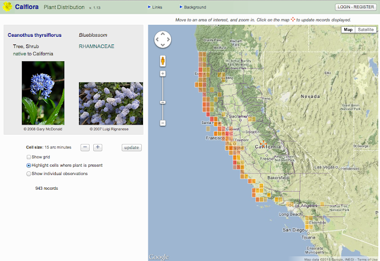Open the Calflora home link
The width and height of the screenshot is (380, 261).
pos(27,7)
